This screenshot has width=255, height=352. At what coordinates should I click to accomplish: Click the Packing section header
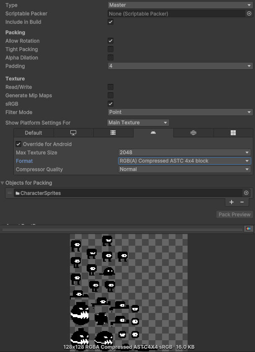coord(15,32)
